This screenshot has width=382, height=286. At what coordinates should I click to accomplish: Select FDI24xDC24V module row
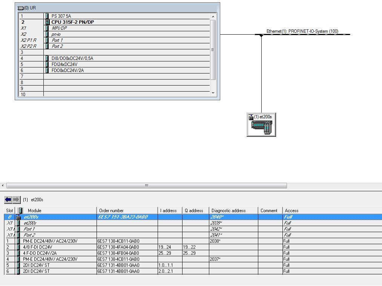[x=115, y=64]
